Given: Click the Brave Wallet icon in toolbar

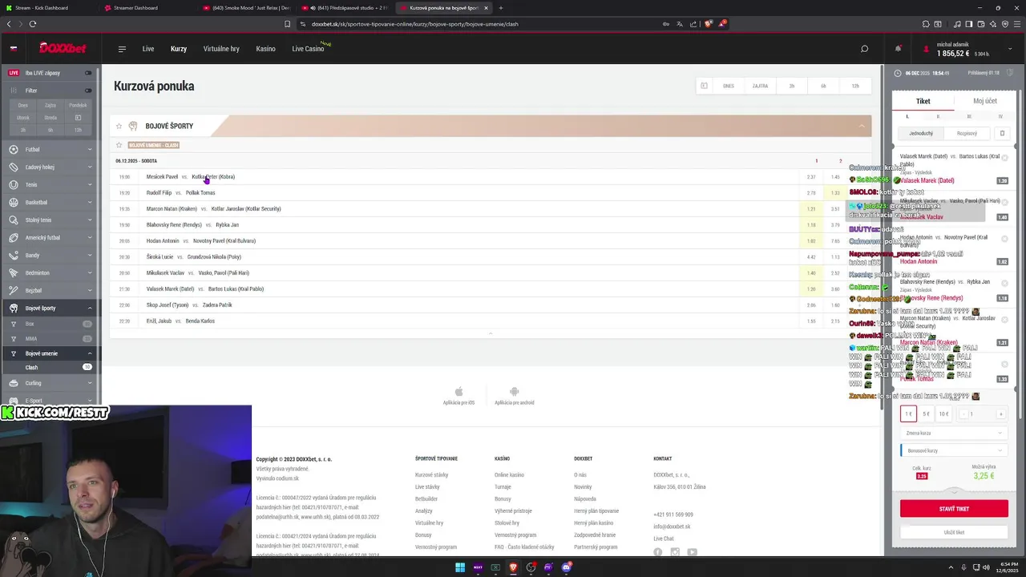Looking at the screenshot, I should pos(980,24).
